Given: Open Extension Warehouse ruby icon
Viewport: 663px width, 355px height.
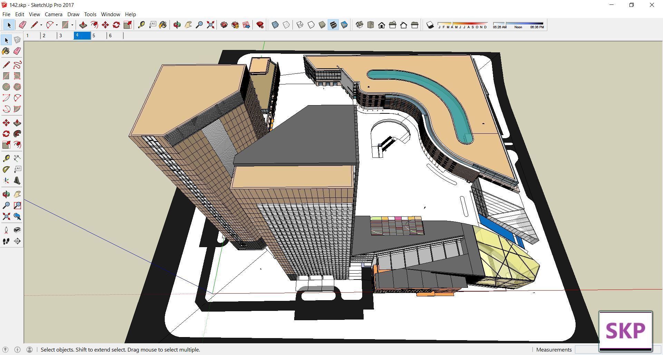Looking at the screenshot, I should click(260, 25).
